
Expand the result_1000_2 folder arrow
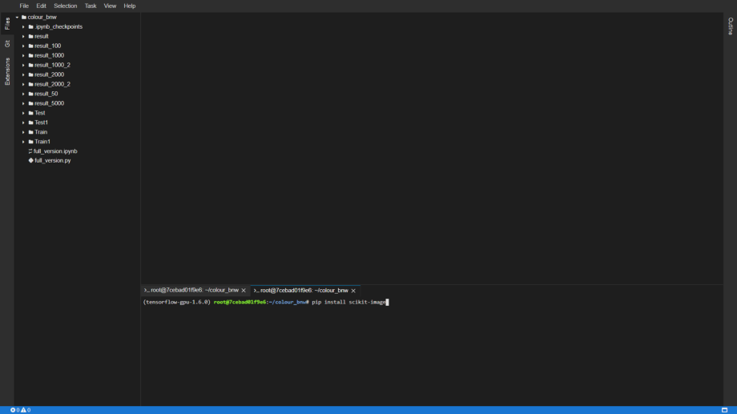[23, 66]
